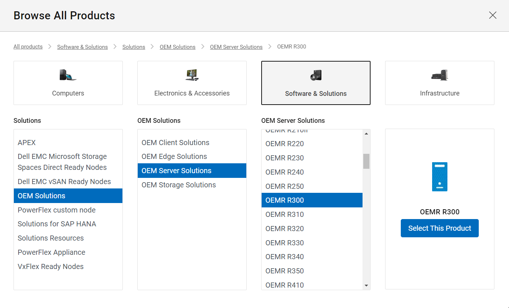Select APEX in the Solutions list
The height and width of the screenshot is (308, 509).
click(x=26, y=143)
